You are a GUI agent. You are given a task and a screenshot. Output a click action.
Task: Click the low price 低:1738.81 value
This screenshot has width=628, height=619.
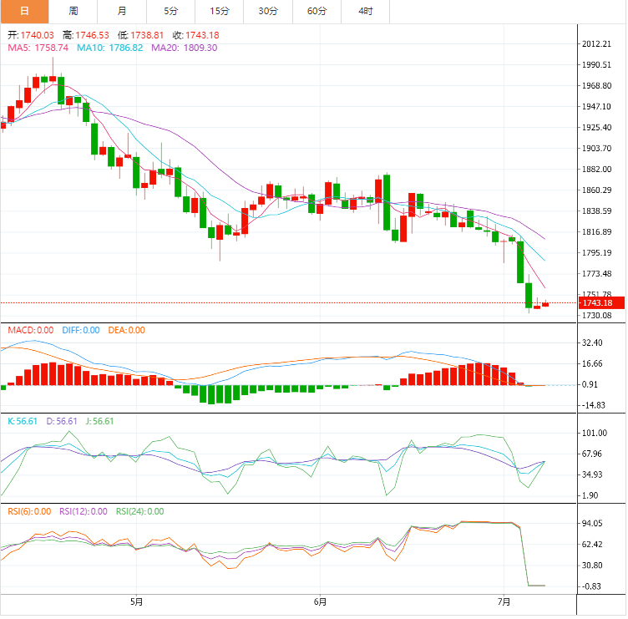coord(140,35)
